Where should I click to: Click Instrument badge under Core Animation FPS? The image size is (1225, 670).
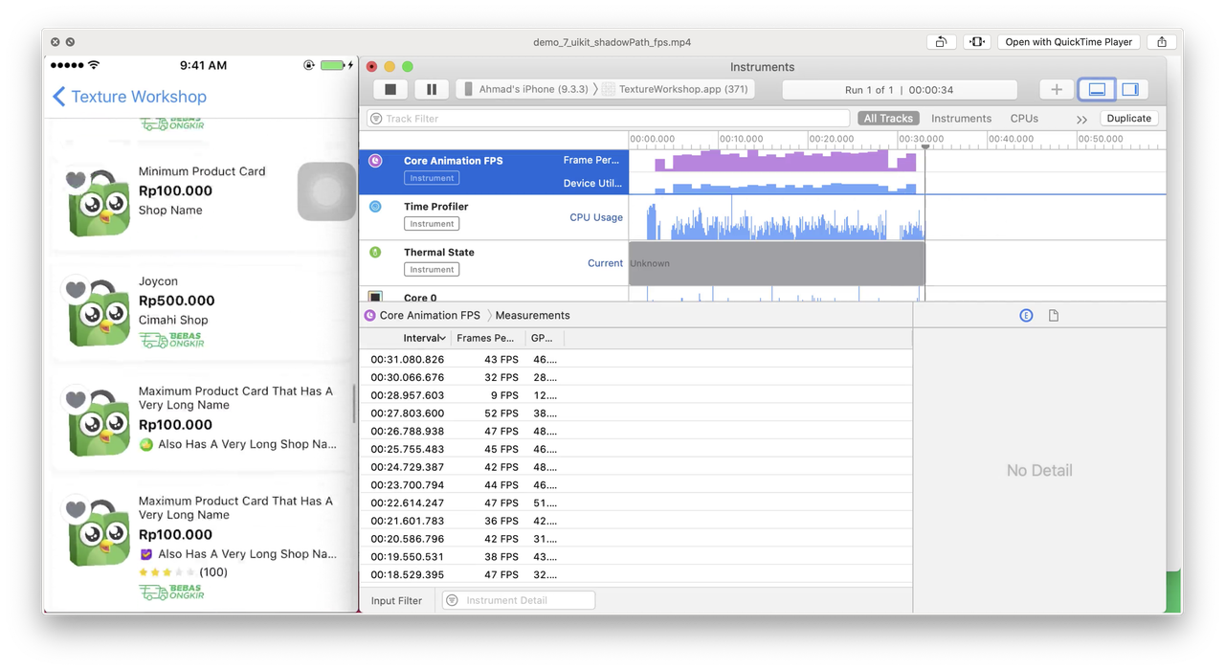tap(432, 178)
